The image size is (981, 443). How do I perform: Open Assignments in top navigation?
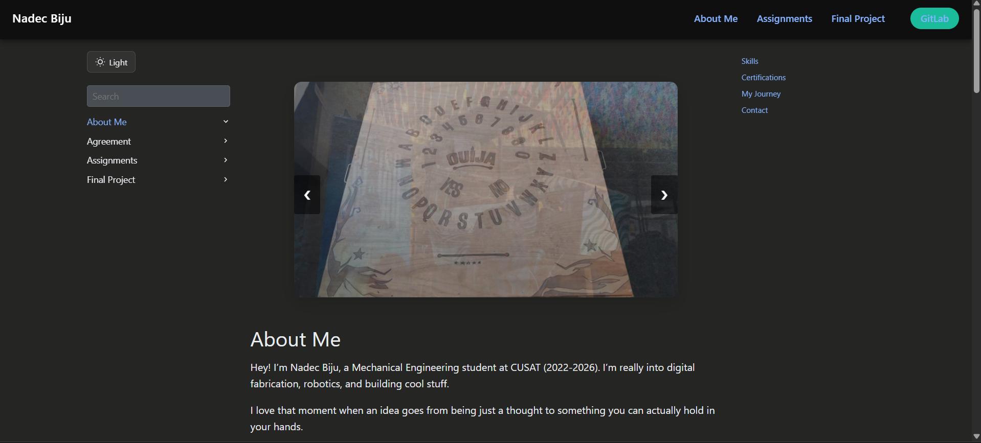point(785,19)
